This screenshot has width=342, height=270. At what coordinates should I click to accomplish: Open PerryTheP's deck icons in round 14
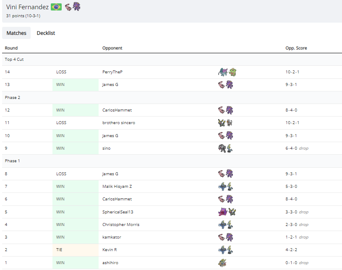coord(227,72)
